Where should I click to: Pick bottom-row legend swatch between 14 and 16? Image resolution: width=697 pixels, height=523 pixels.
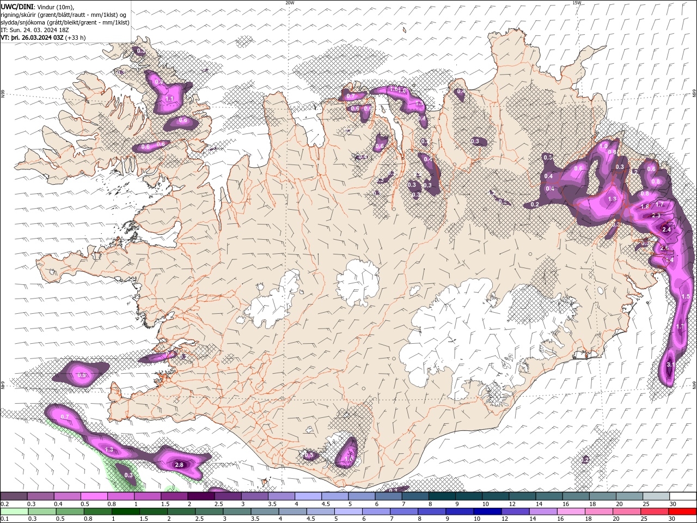(543, 512)
